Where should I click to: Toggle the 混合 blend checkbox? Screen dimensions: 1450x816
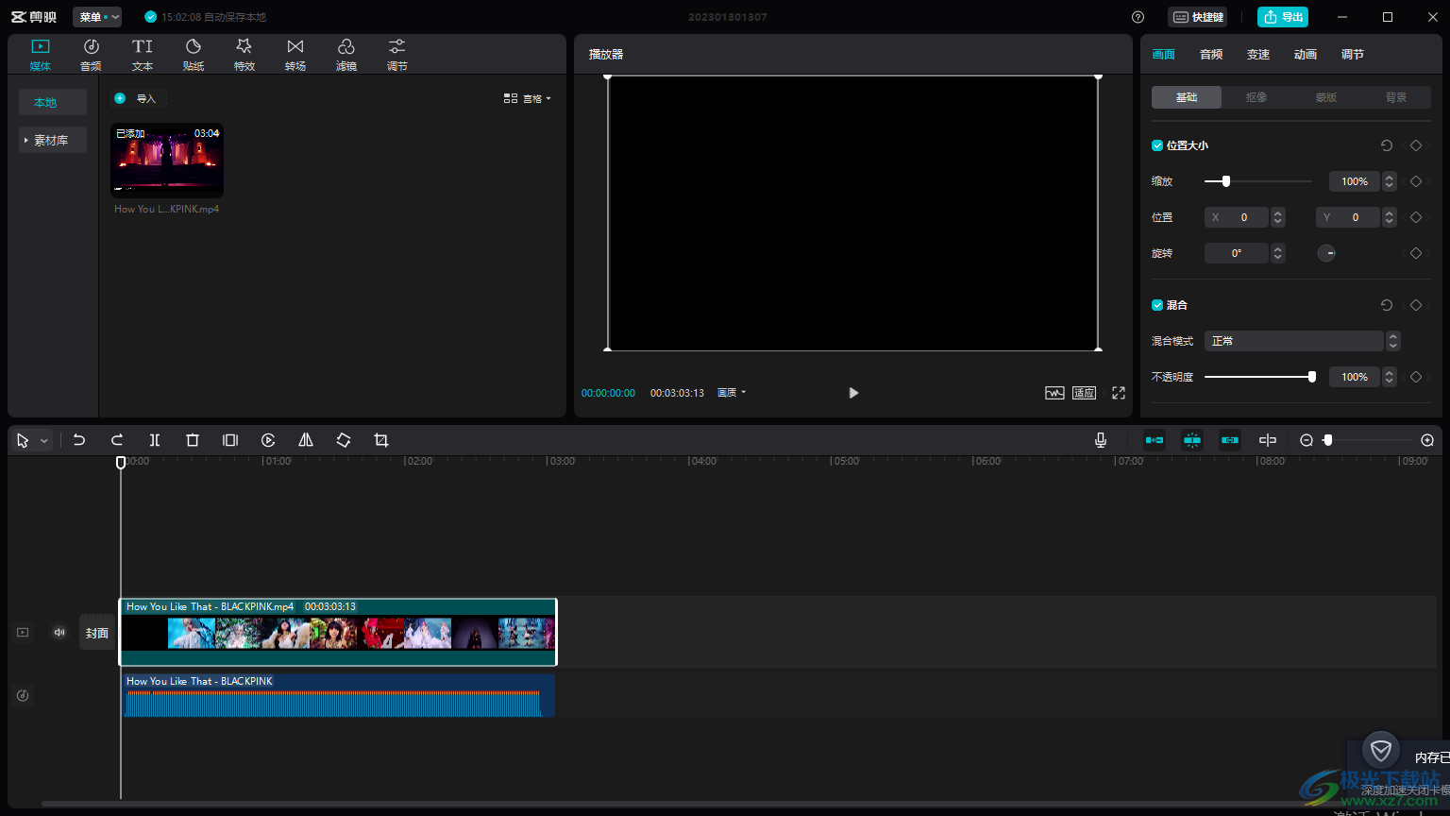[x=1157, y=305]
